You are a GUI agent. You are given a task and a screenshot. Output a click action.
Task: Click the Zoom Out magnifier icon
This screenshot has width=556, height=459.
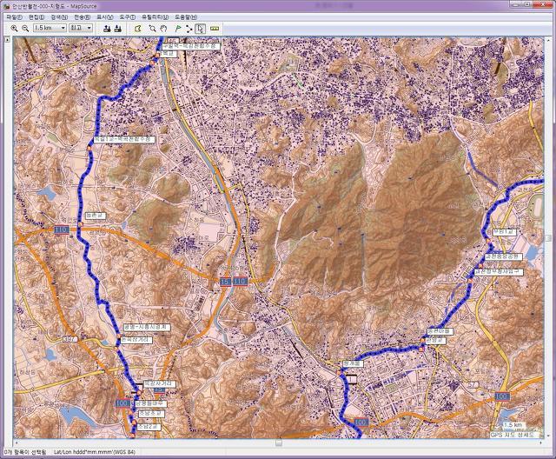[25, 29]
